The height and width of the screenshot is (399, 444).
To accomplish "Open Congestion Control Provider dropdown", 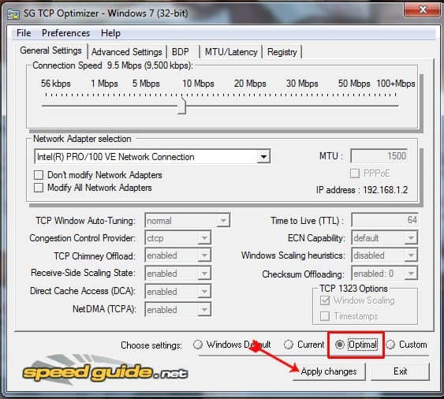I will [204, 238].
